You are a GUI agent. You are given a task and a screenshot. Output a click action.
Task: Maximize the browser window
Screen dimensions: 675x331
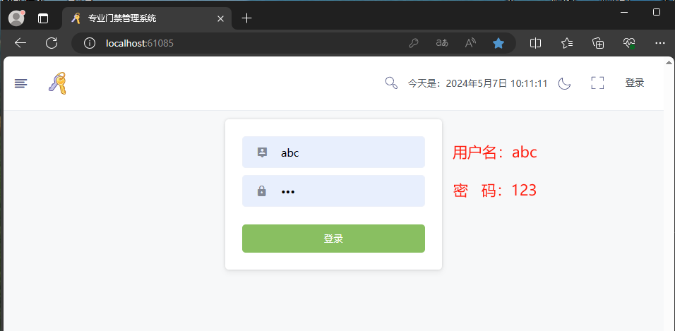point(657,12)
